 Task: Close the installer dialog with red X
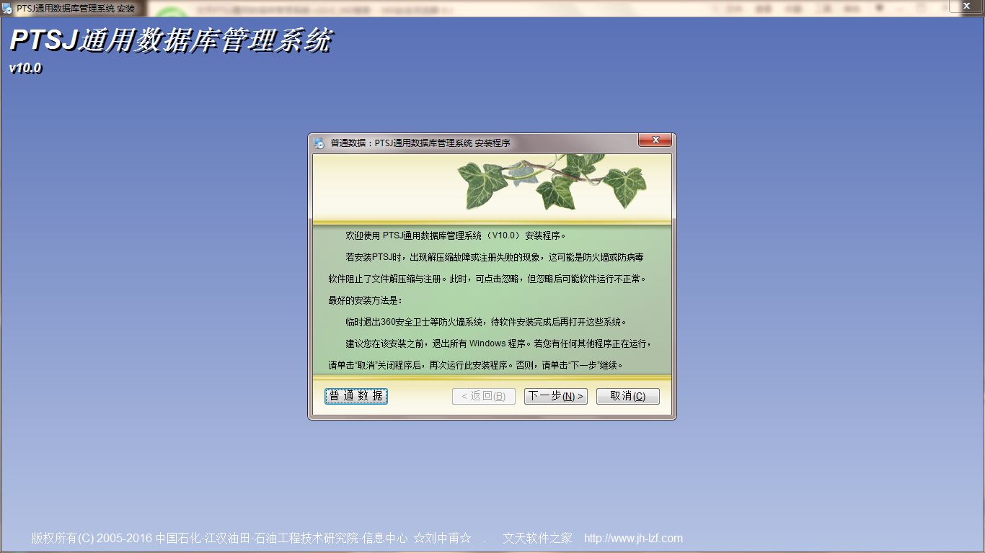click(x=655, y=140)
